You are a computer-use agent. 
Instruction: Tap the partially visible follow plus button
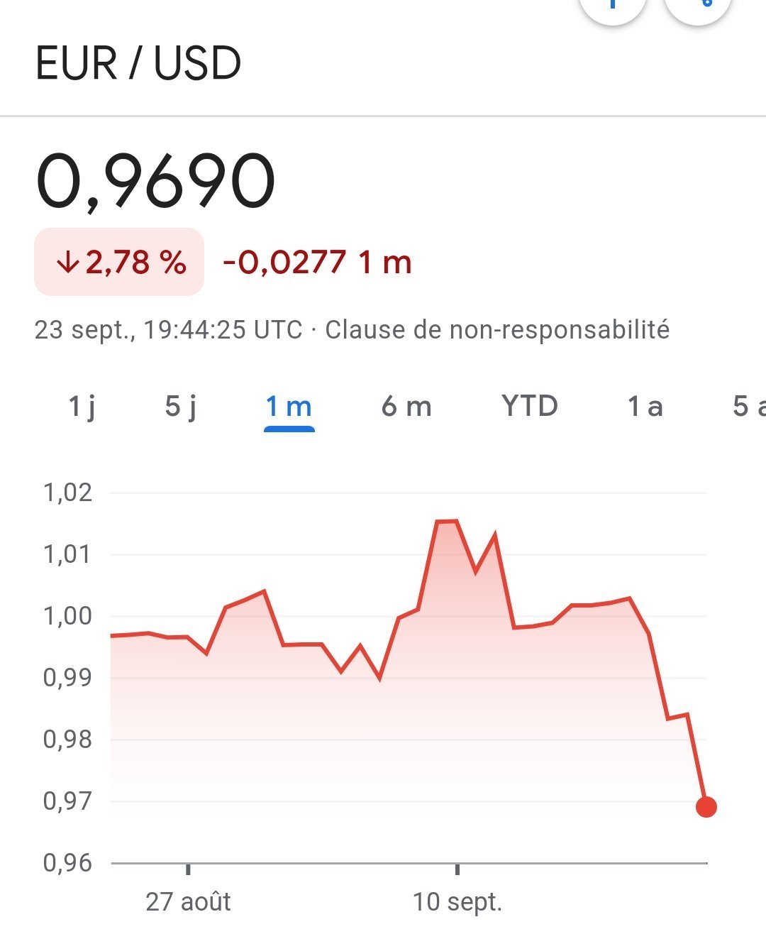pos(612,9)
